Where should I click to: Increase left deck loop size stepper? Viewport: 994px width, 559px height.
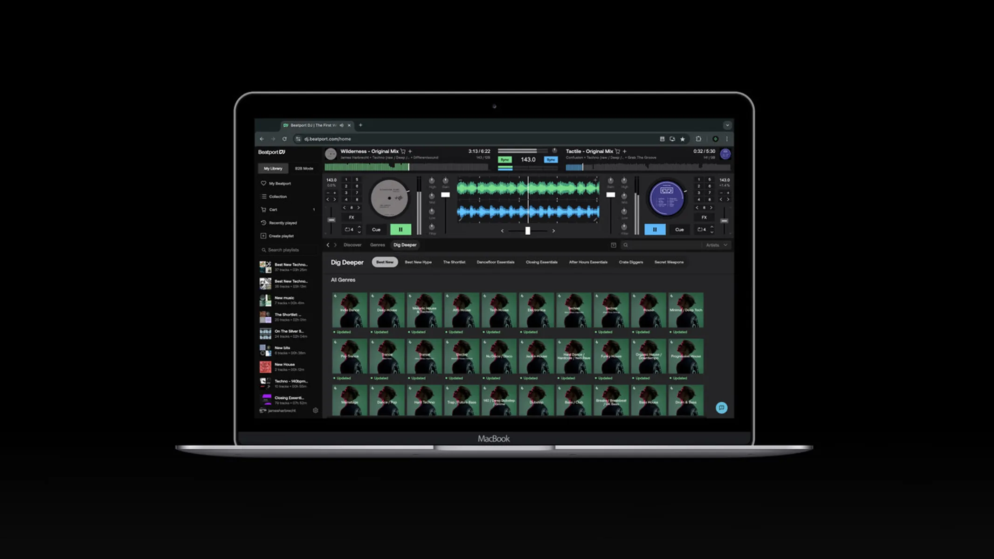[359, 227]
